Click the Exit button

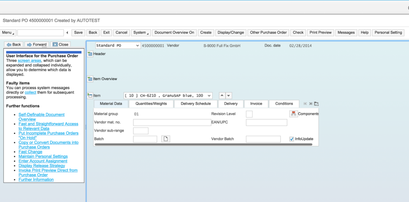click(x=106, y=33)
